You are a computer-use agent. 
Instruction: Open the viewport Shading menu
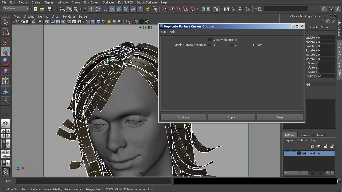(29, 17)
